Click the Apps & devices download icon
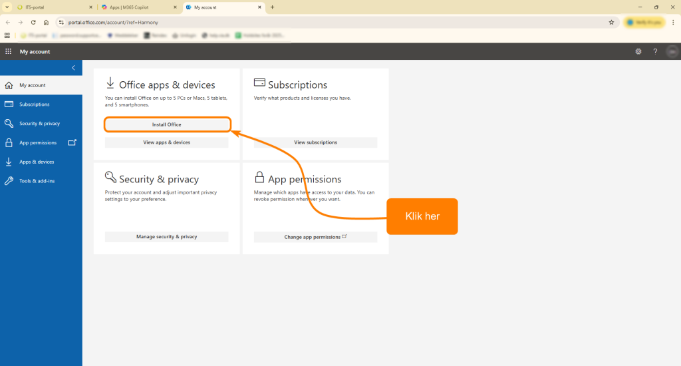681x366 pixels. tap(9, 162)
